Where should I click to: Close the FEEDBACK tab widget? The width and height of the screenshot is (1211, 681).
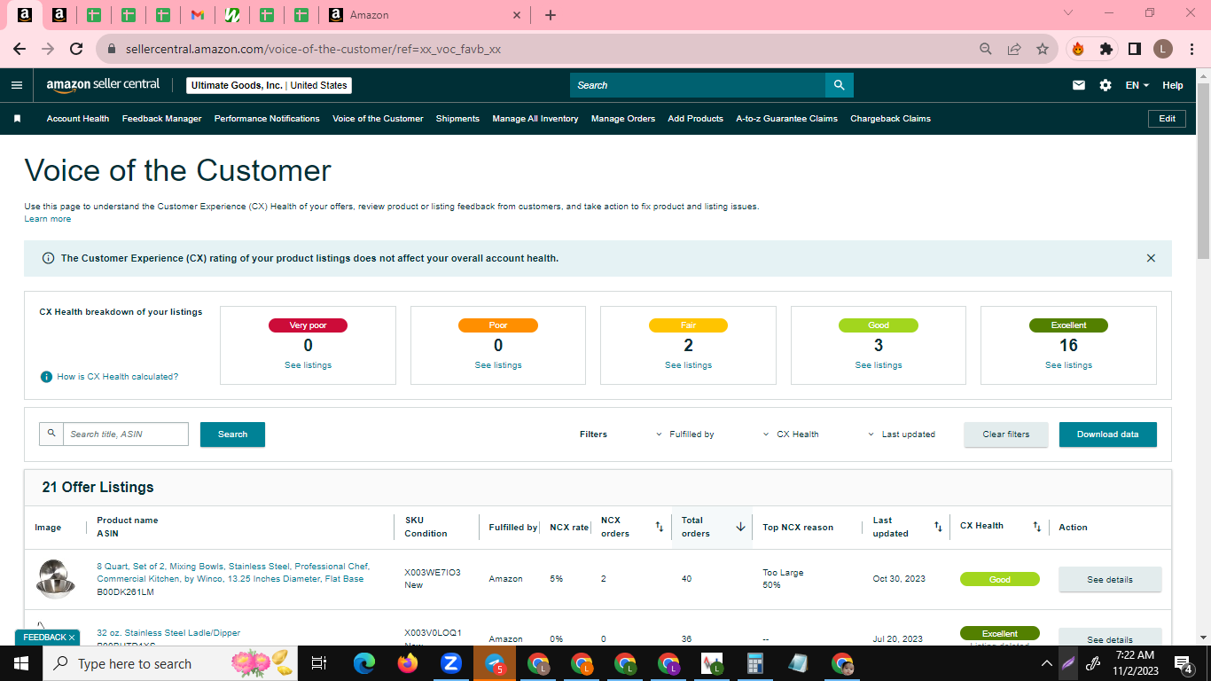click(x=72, y=638)
